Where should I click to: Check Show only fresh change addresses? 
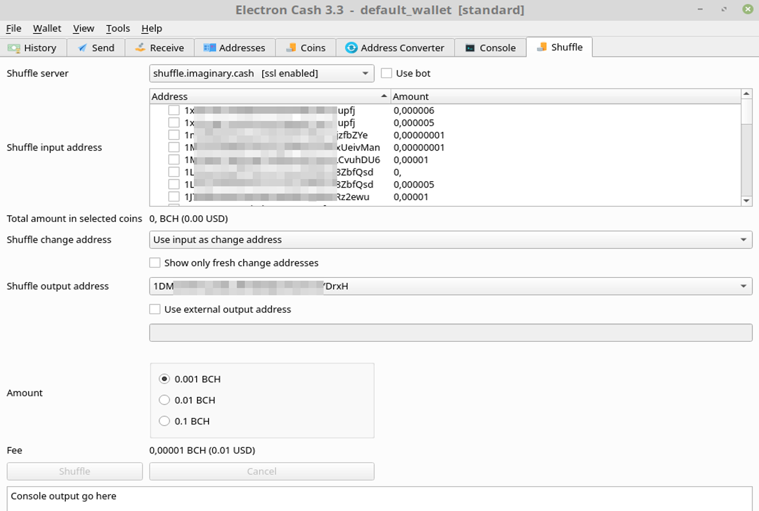click(155, 262)
